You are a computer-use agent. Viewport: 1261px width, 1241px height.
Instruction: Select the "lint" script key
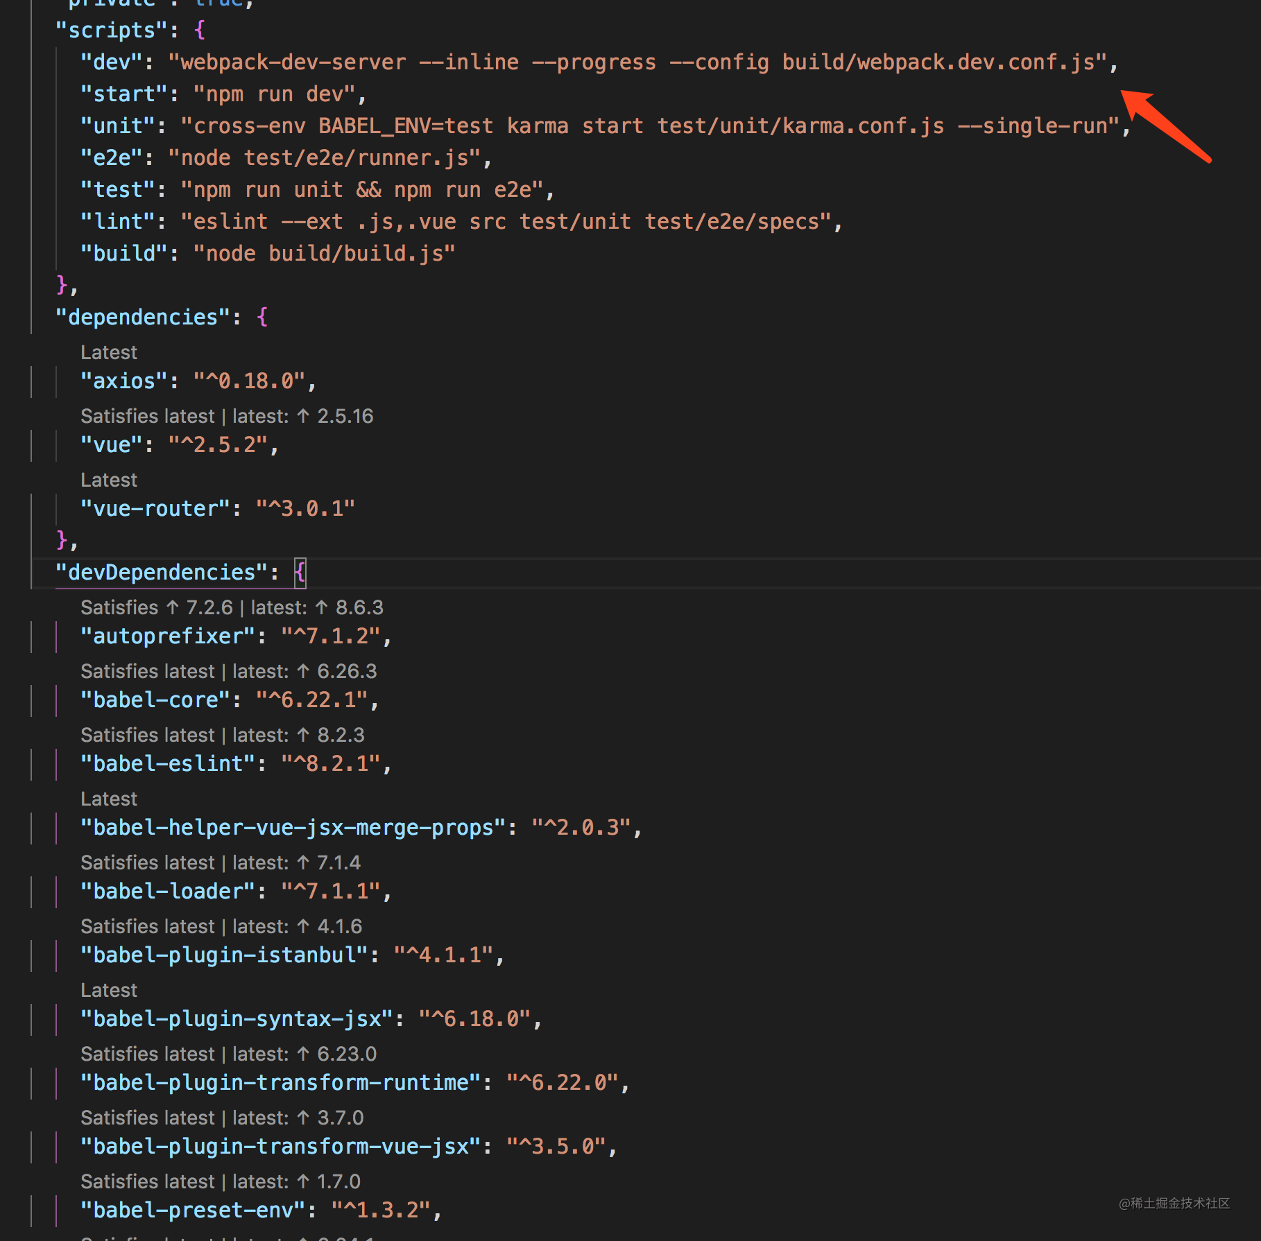(118, 222)
